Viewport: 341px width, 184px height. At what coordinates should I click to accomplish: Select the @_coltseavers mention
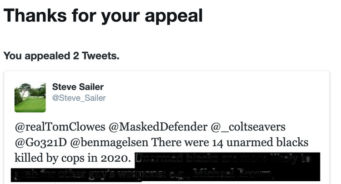[x=248, y=127]
